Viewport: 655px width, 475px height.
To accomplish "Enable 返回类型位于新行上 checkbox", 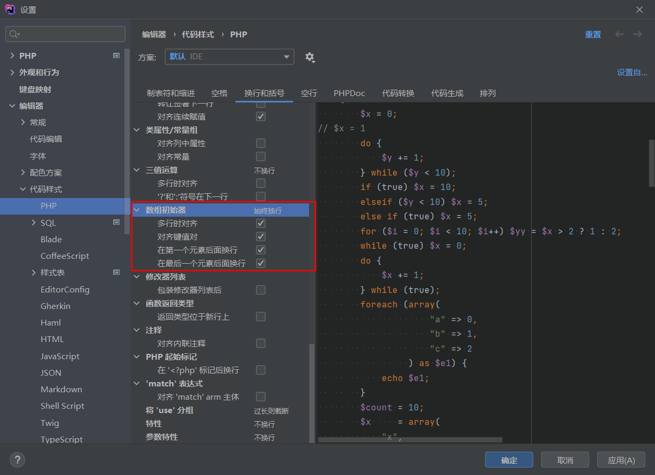I will pos(261,316).
